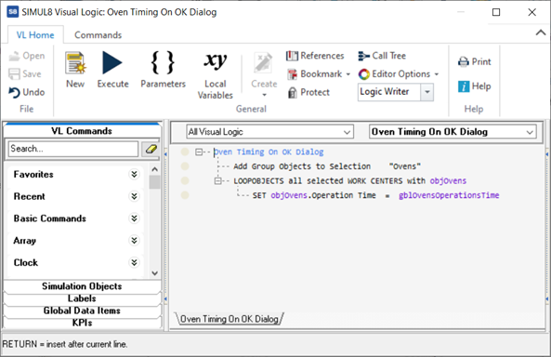Clear search with the eraser icon

coord(151,149)
